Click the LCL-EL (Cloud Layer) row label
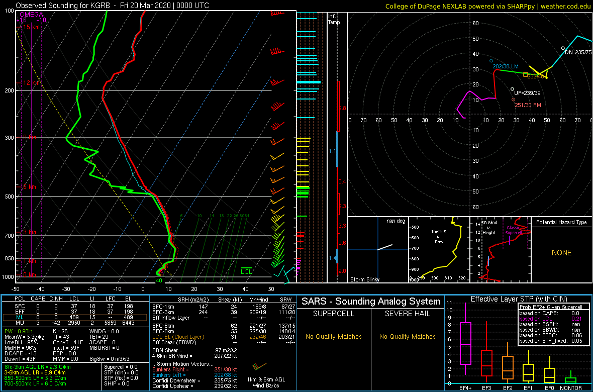 178,337
